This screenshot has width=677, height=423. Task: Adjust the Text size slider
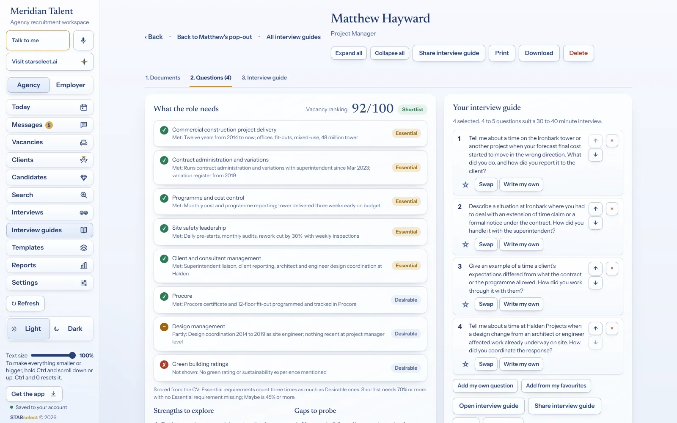53,356
